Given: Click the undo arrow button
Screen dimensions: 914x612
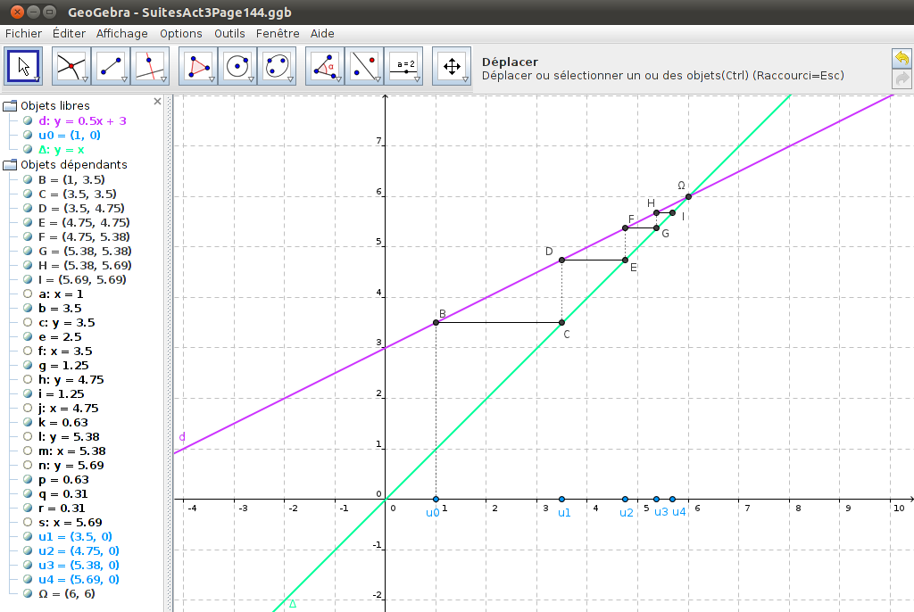Looking at the screenshot, I should 902,58.
